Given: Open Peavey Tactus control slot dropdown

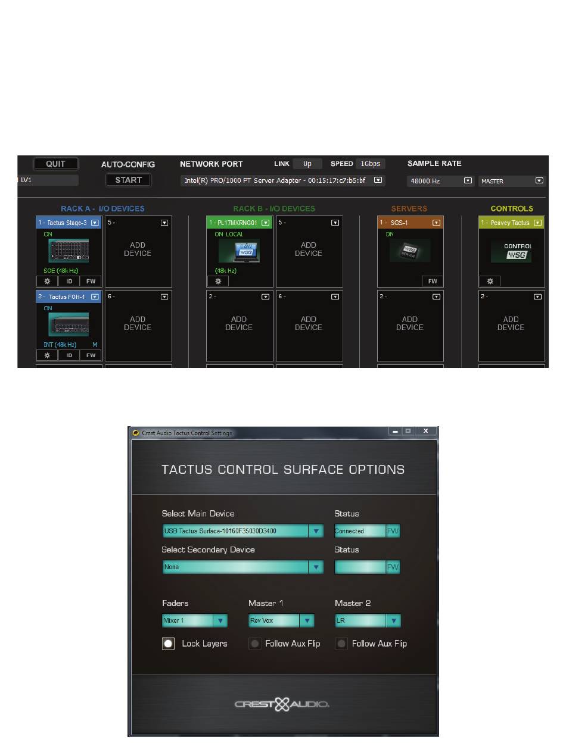Looking at the screenshot, I should pyautogui.click(x=538, y=223).
